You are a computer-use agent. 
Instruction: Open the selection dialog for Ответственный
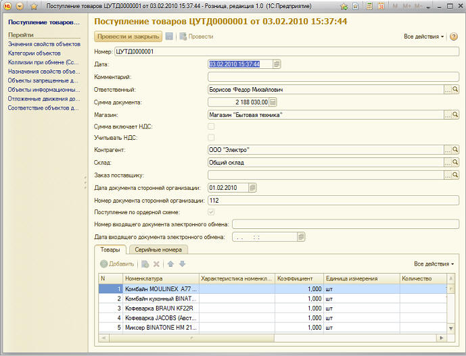448,90
